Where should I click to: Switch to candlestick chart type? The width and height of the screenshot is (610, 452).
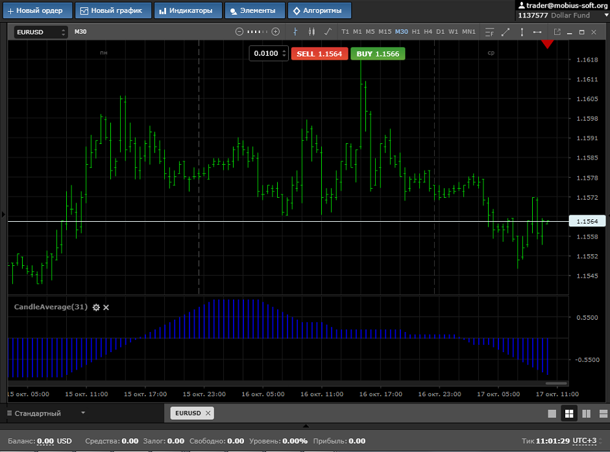[311, 32]
